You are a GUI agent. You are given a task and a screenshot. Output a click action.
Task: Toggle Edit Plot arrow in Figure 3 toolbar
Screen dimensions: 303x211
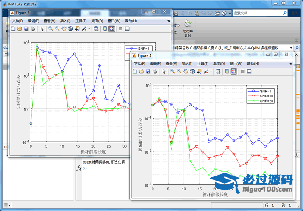click(x=42, y=29)
